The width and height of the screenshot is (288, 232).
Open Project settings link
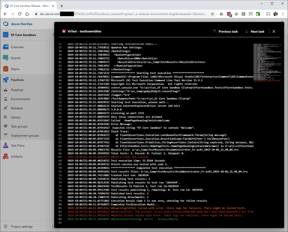21,226
